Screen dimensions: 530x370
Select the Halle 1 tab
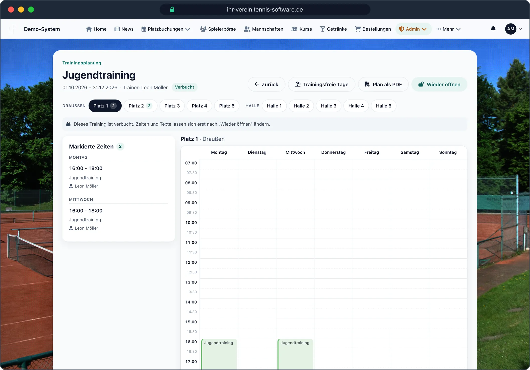pyautogui.click(x=274, y=106)
